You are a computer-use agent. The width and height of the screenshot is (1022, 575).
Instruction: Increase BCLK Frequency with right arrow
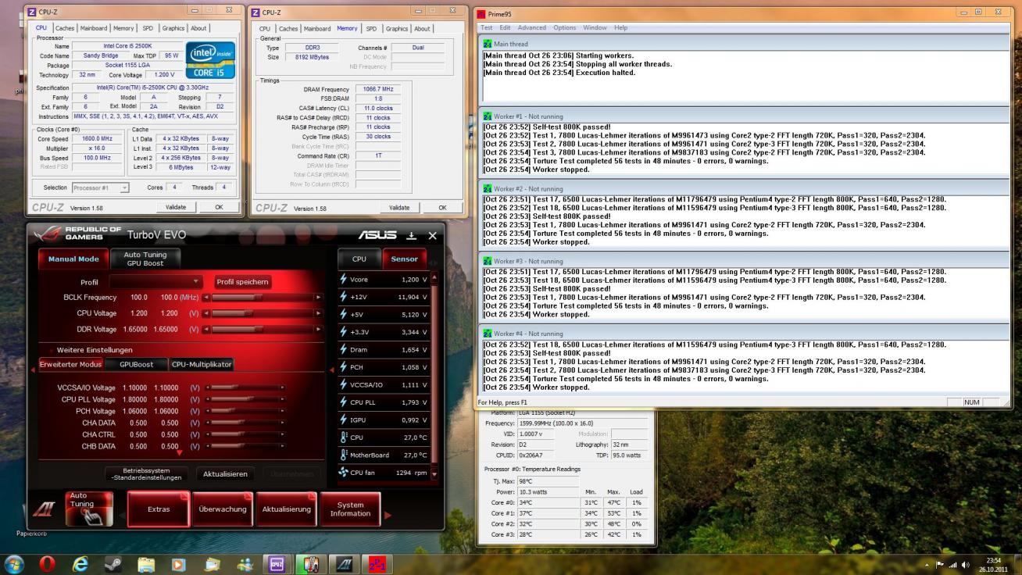pos(319,297)
